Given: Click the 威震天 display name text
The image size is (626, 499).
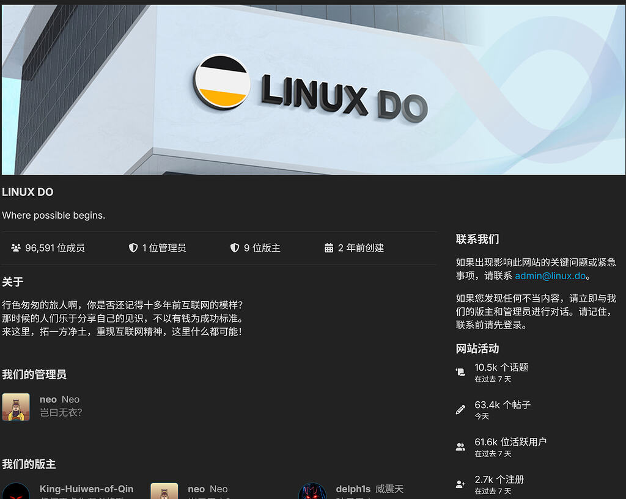Looking at the screenshot, I should 389,489.
